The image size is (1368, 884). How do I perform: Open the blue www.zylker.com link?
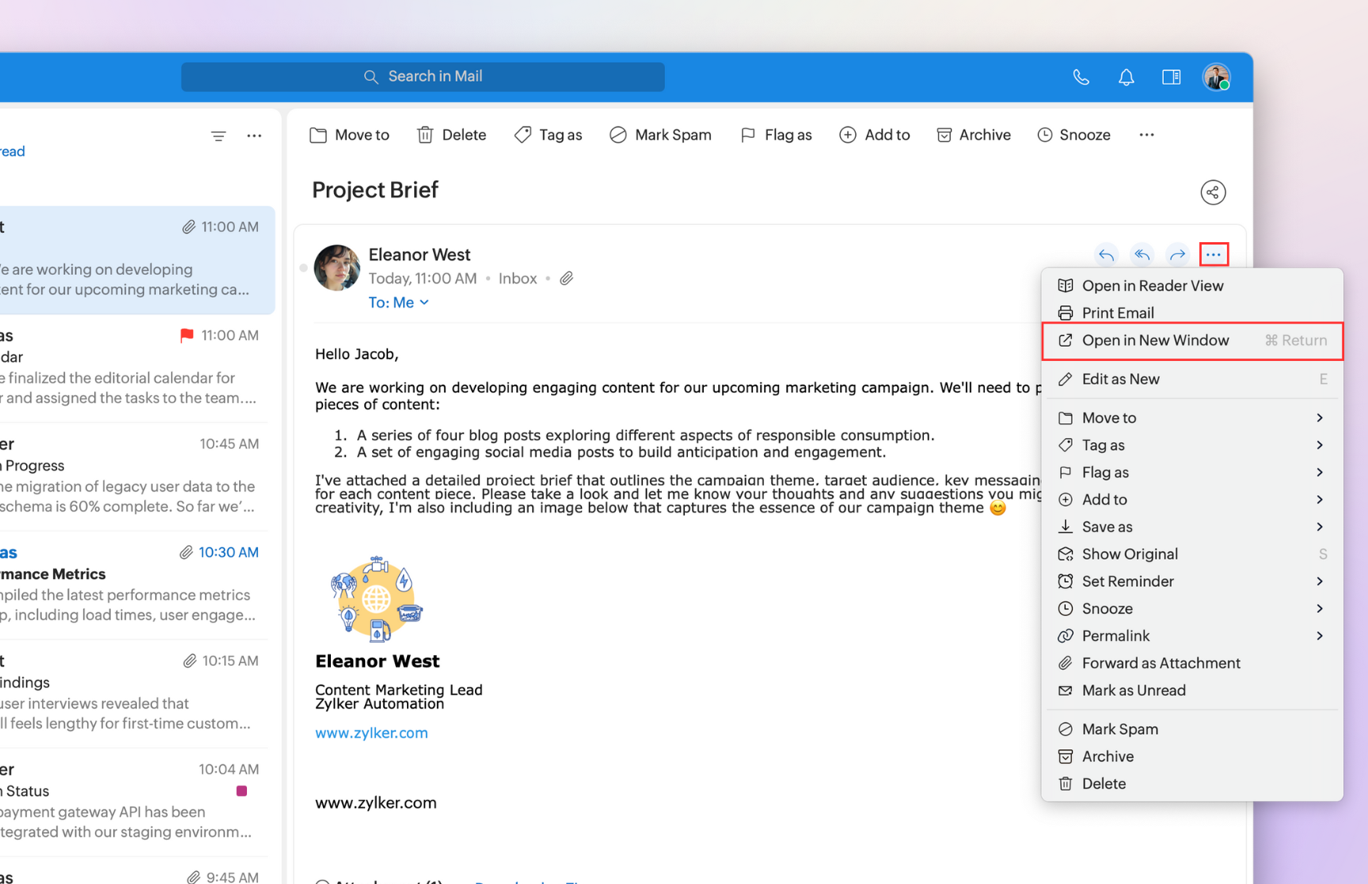click(371, 733)
